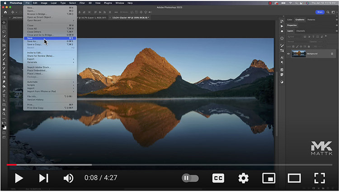Choose the Lasso tool

point(4,32)
